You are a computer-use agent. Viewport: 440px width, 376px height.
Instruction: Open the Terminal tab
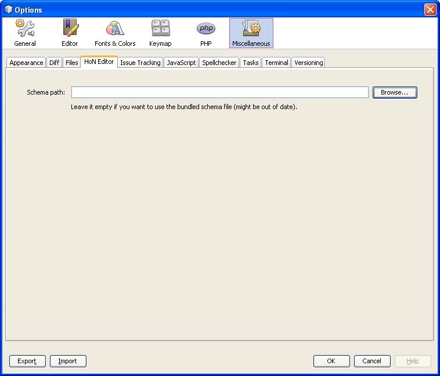[x=276, y=63]
